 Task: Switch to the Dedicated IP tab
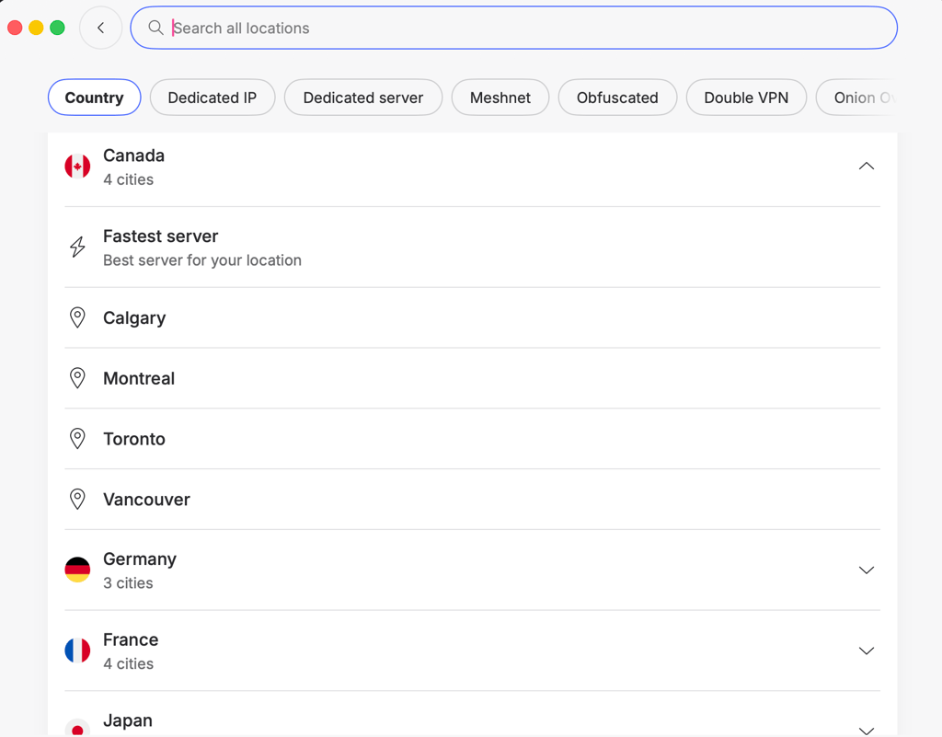(x=213, y=98)
